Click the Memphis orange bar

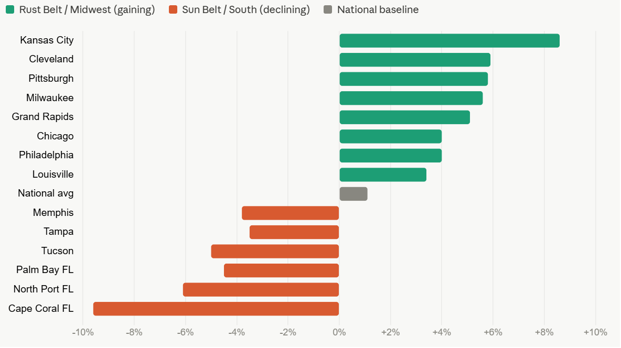[290, 213]
